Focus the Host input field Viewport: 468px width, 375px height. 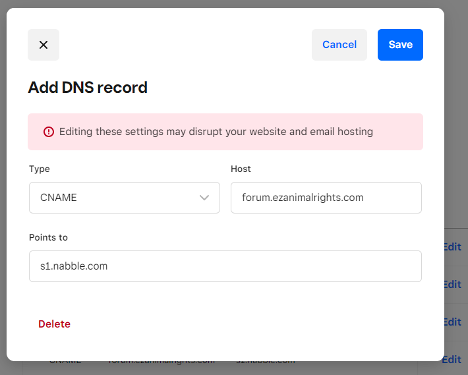tap(326, 198)
